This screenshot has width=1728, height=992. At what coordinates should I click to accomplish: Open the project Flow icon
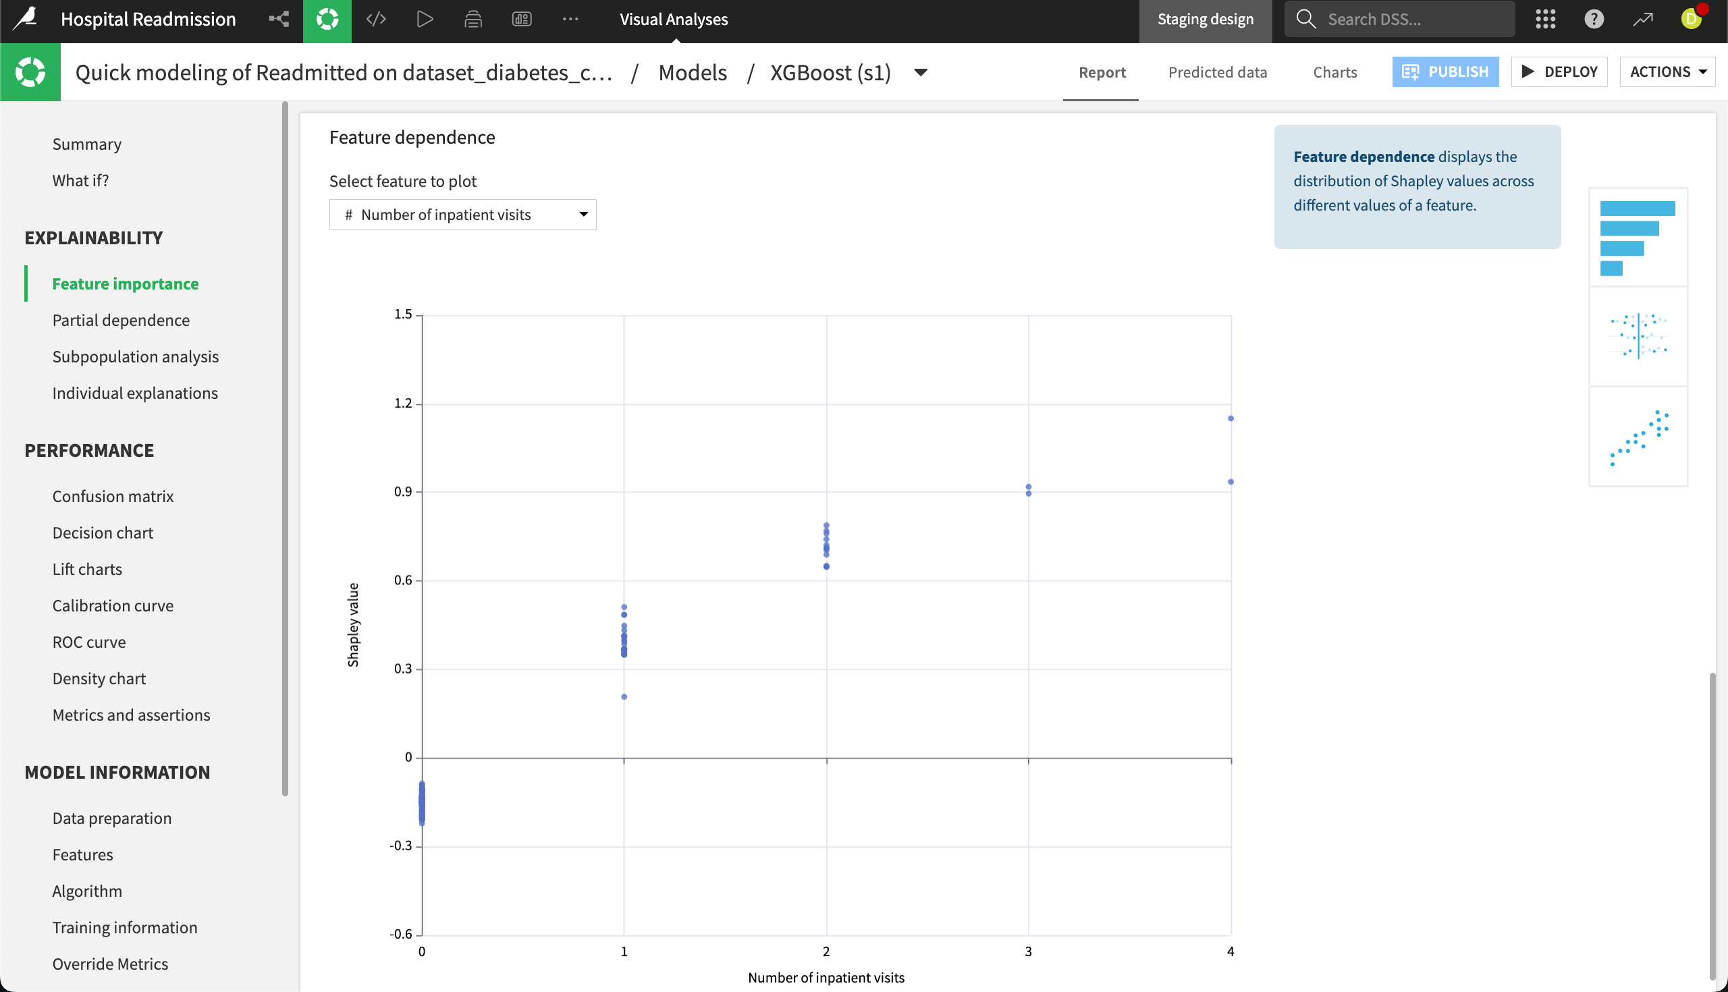coord(279,19)
